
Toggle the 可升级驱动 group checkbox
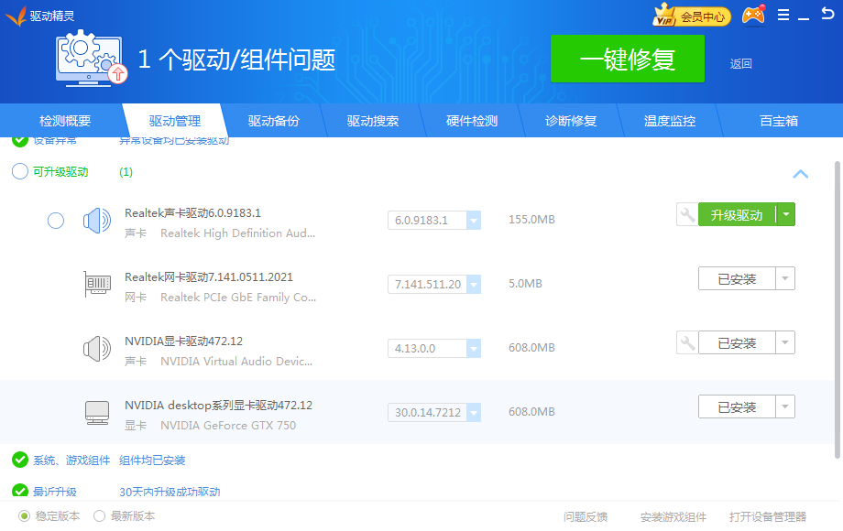coord(19,171)
